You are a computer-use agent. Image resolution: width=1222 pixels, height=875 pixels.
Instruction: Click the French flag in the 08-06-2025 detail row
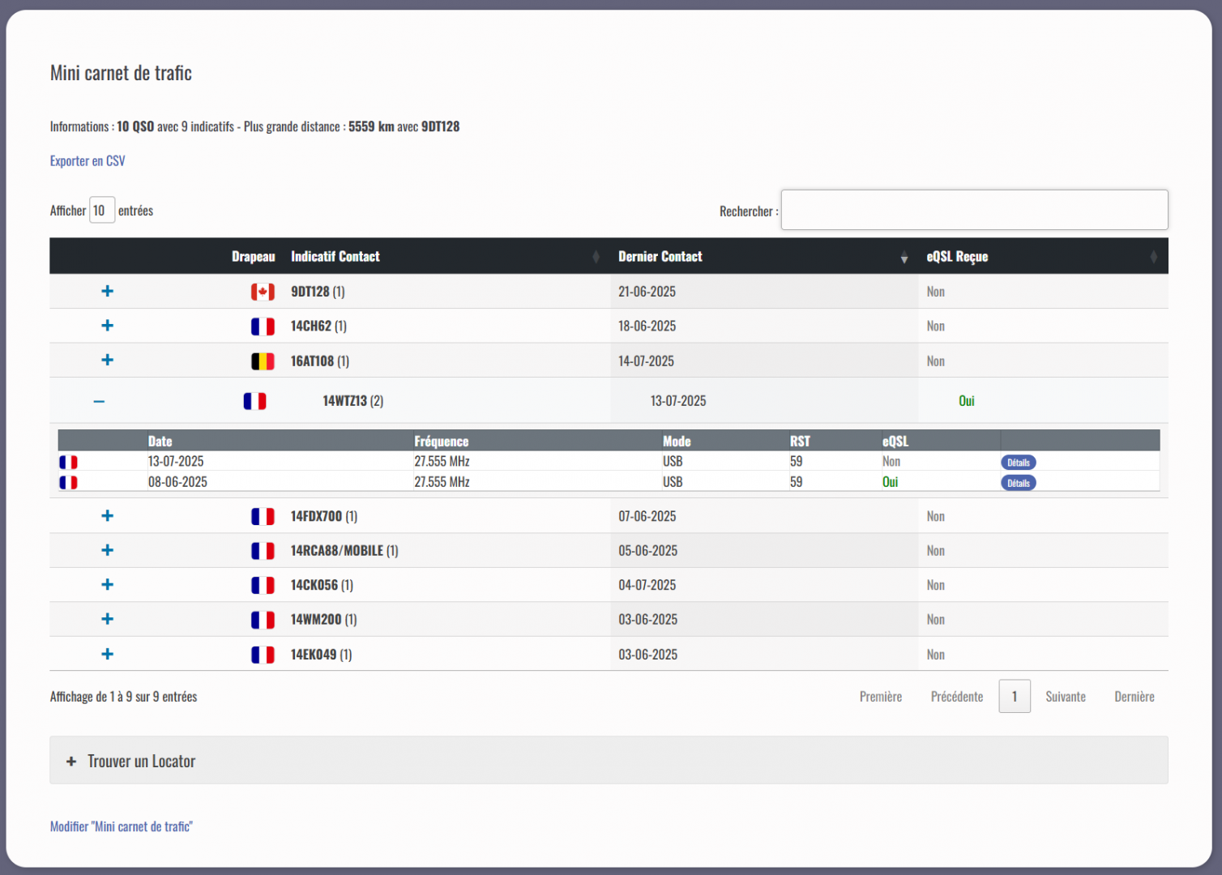coord(69,483)
